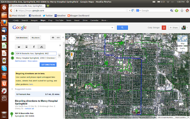Close the directions panel with X
Viewport: 190px width, 119px height.
click(x=60, y=46)
